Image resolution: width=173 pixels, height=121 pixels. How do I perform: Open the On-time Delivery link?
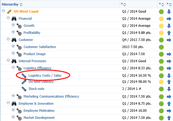point(41,82)
